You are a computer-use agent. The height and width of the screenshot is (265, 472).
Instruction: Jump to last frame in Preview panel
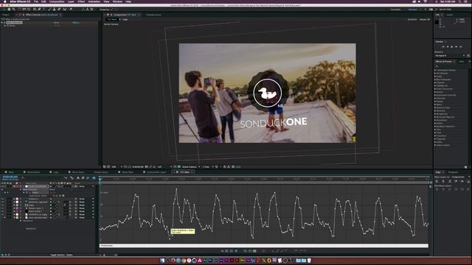click(x=460, y=46)
